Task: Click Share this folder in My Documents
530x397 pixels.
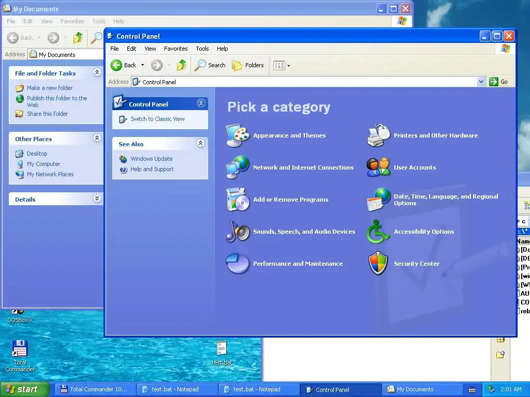Action: pos(47,114)
